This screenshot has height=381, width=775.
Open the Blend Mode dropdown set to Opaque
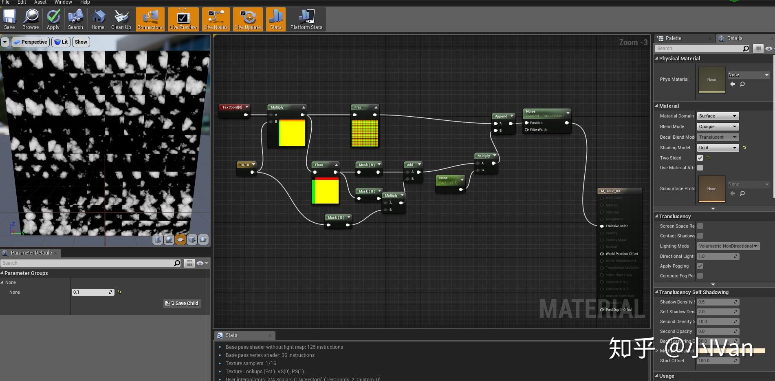717,126
